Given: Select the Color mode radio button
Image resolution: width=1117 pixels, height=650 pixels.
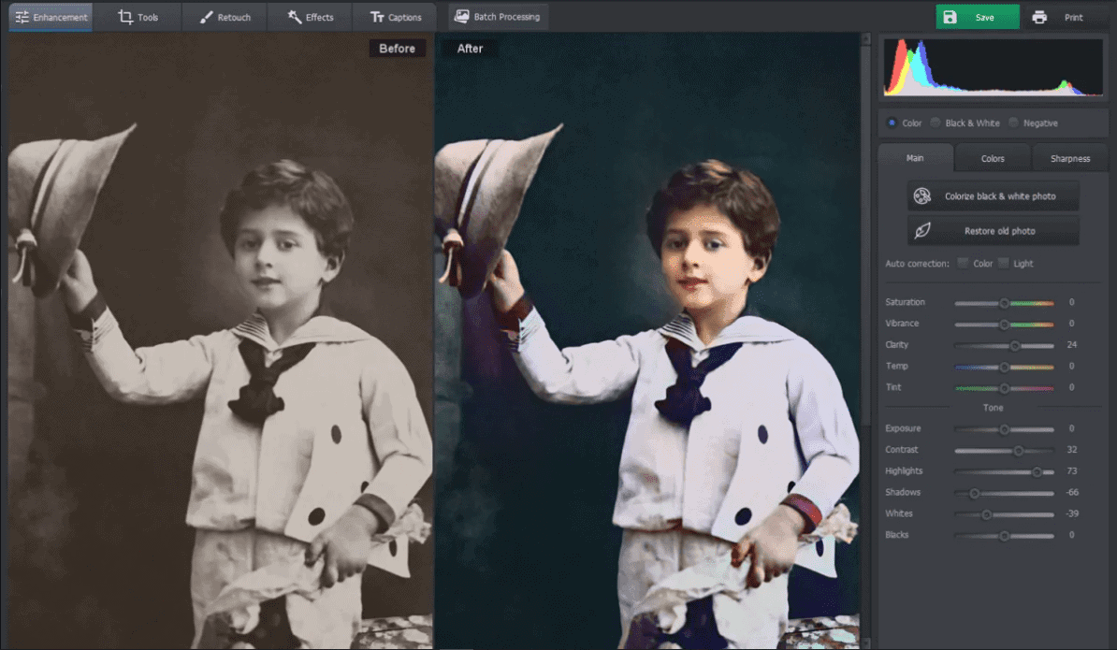Looking at the screenshot, I should click(892, 123).
